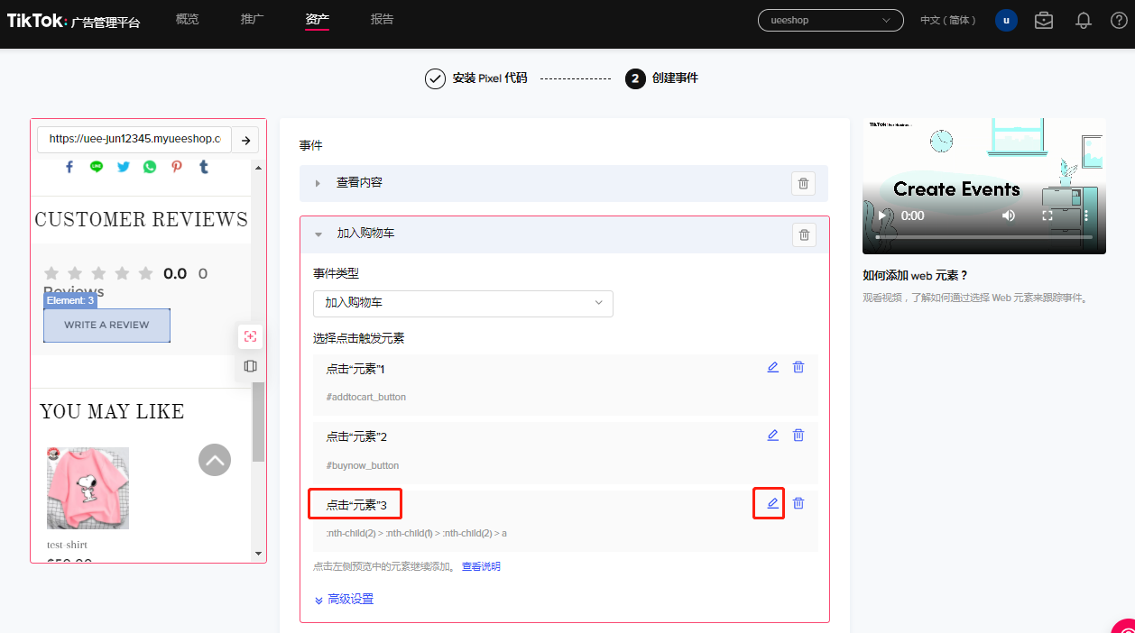The height and width of the screenshot is (633, 1135).
Task: Delete click element 1 (#addtocart_button)
Action: point(798,367)
